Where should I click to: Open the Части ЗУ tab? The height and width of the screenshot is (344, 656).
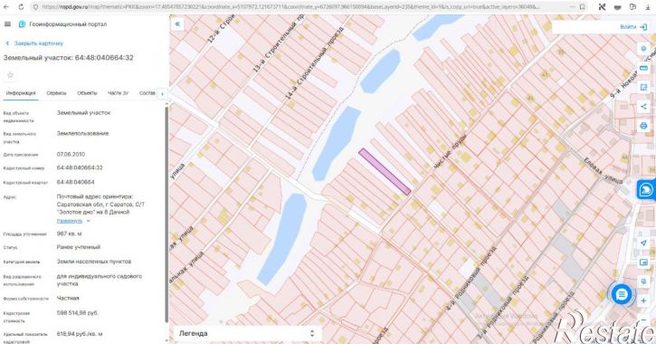[x=118, y=93]
